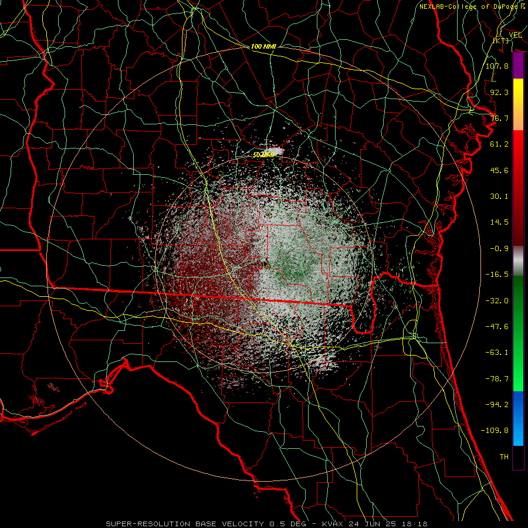Click the -78.7 legend value
528x528 pixels.
(x=497, y=379)
